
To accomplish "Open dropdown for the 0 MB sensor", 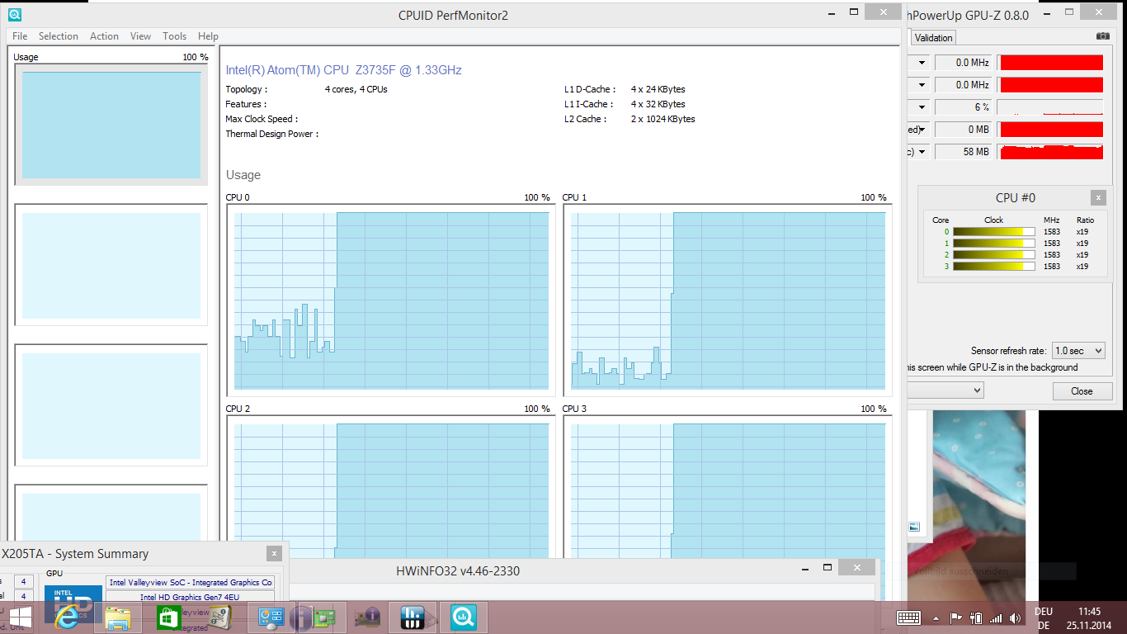I will pyautogui.click(x=922, y=130).
